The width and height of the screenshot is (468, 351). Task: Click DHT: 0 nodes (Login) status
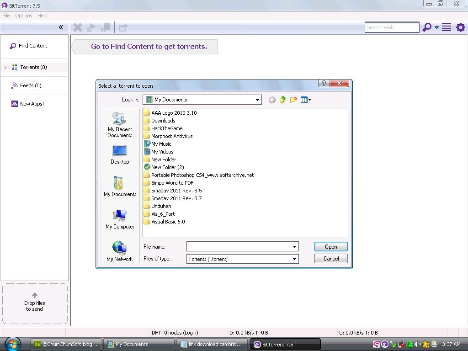tap(175, 333)
